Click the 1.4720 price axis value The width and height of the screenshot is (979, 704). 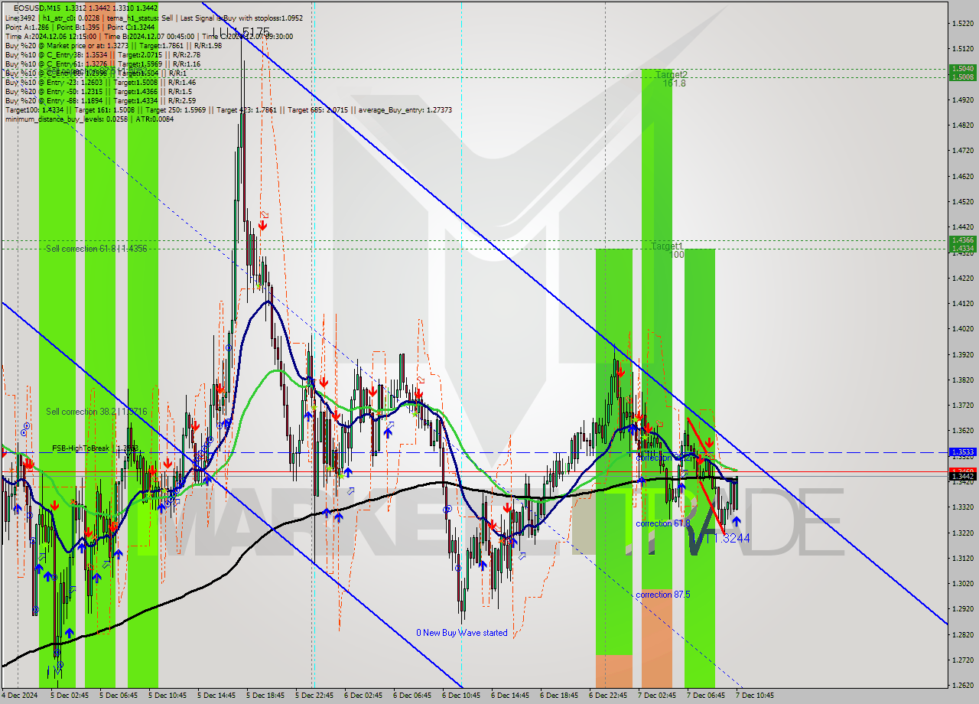click(x=962, y=151)
